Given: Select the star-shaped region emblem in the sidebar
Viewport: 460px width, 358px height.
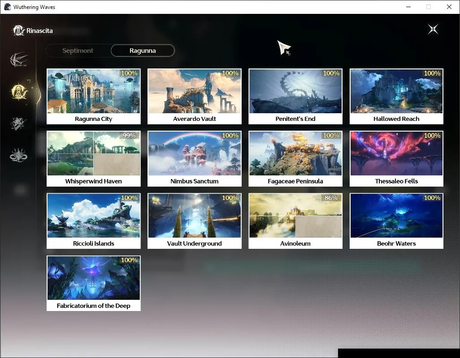Looking at the screenshot, I should pyautogui.click(x=18, y=124).
